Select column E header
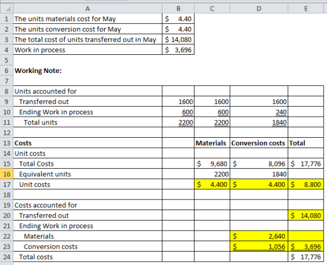327x265 pixels. (306, 9)
